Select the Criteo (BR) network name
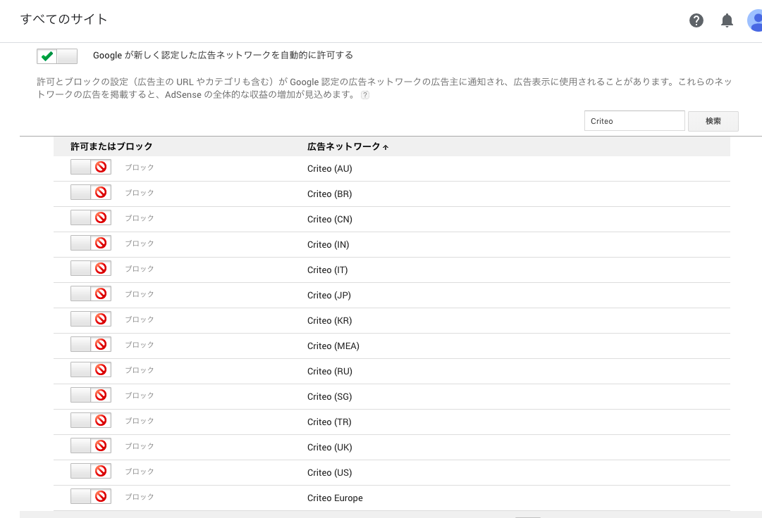762x518 pixels. click(329, 194)
